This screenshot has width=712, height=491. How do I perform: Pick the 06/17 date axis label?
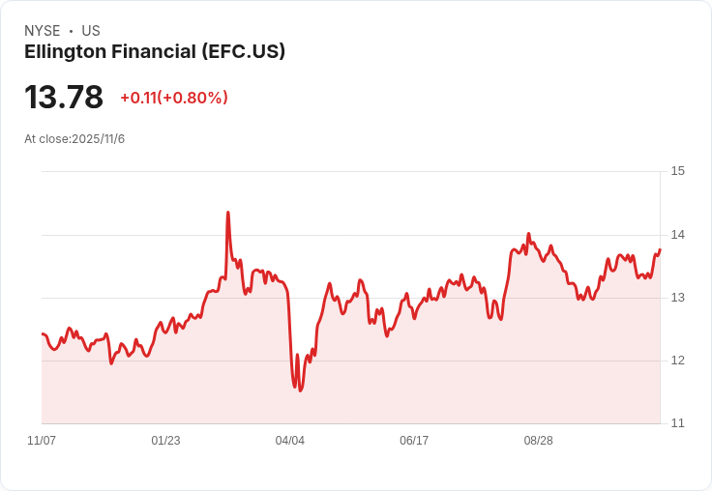414,441
